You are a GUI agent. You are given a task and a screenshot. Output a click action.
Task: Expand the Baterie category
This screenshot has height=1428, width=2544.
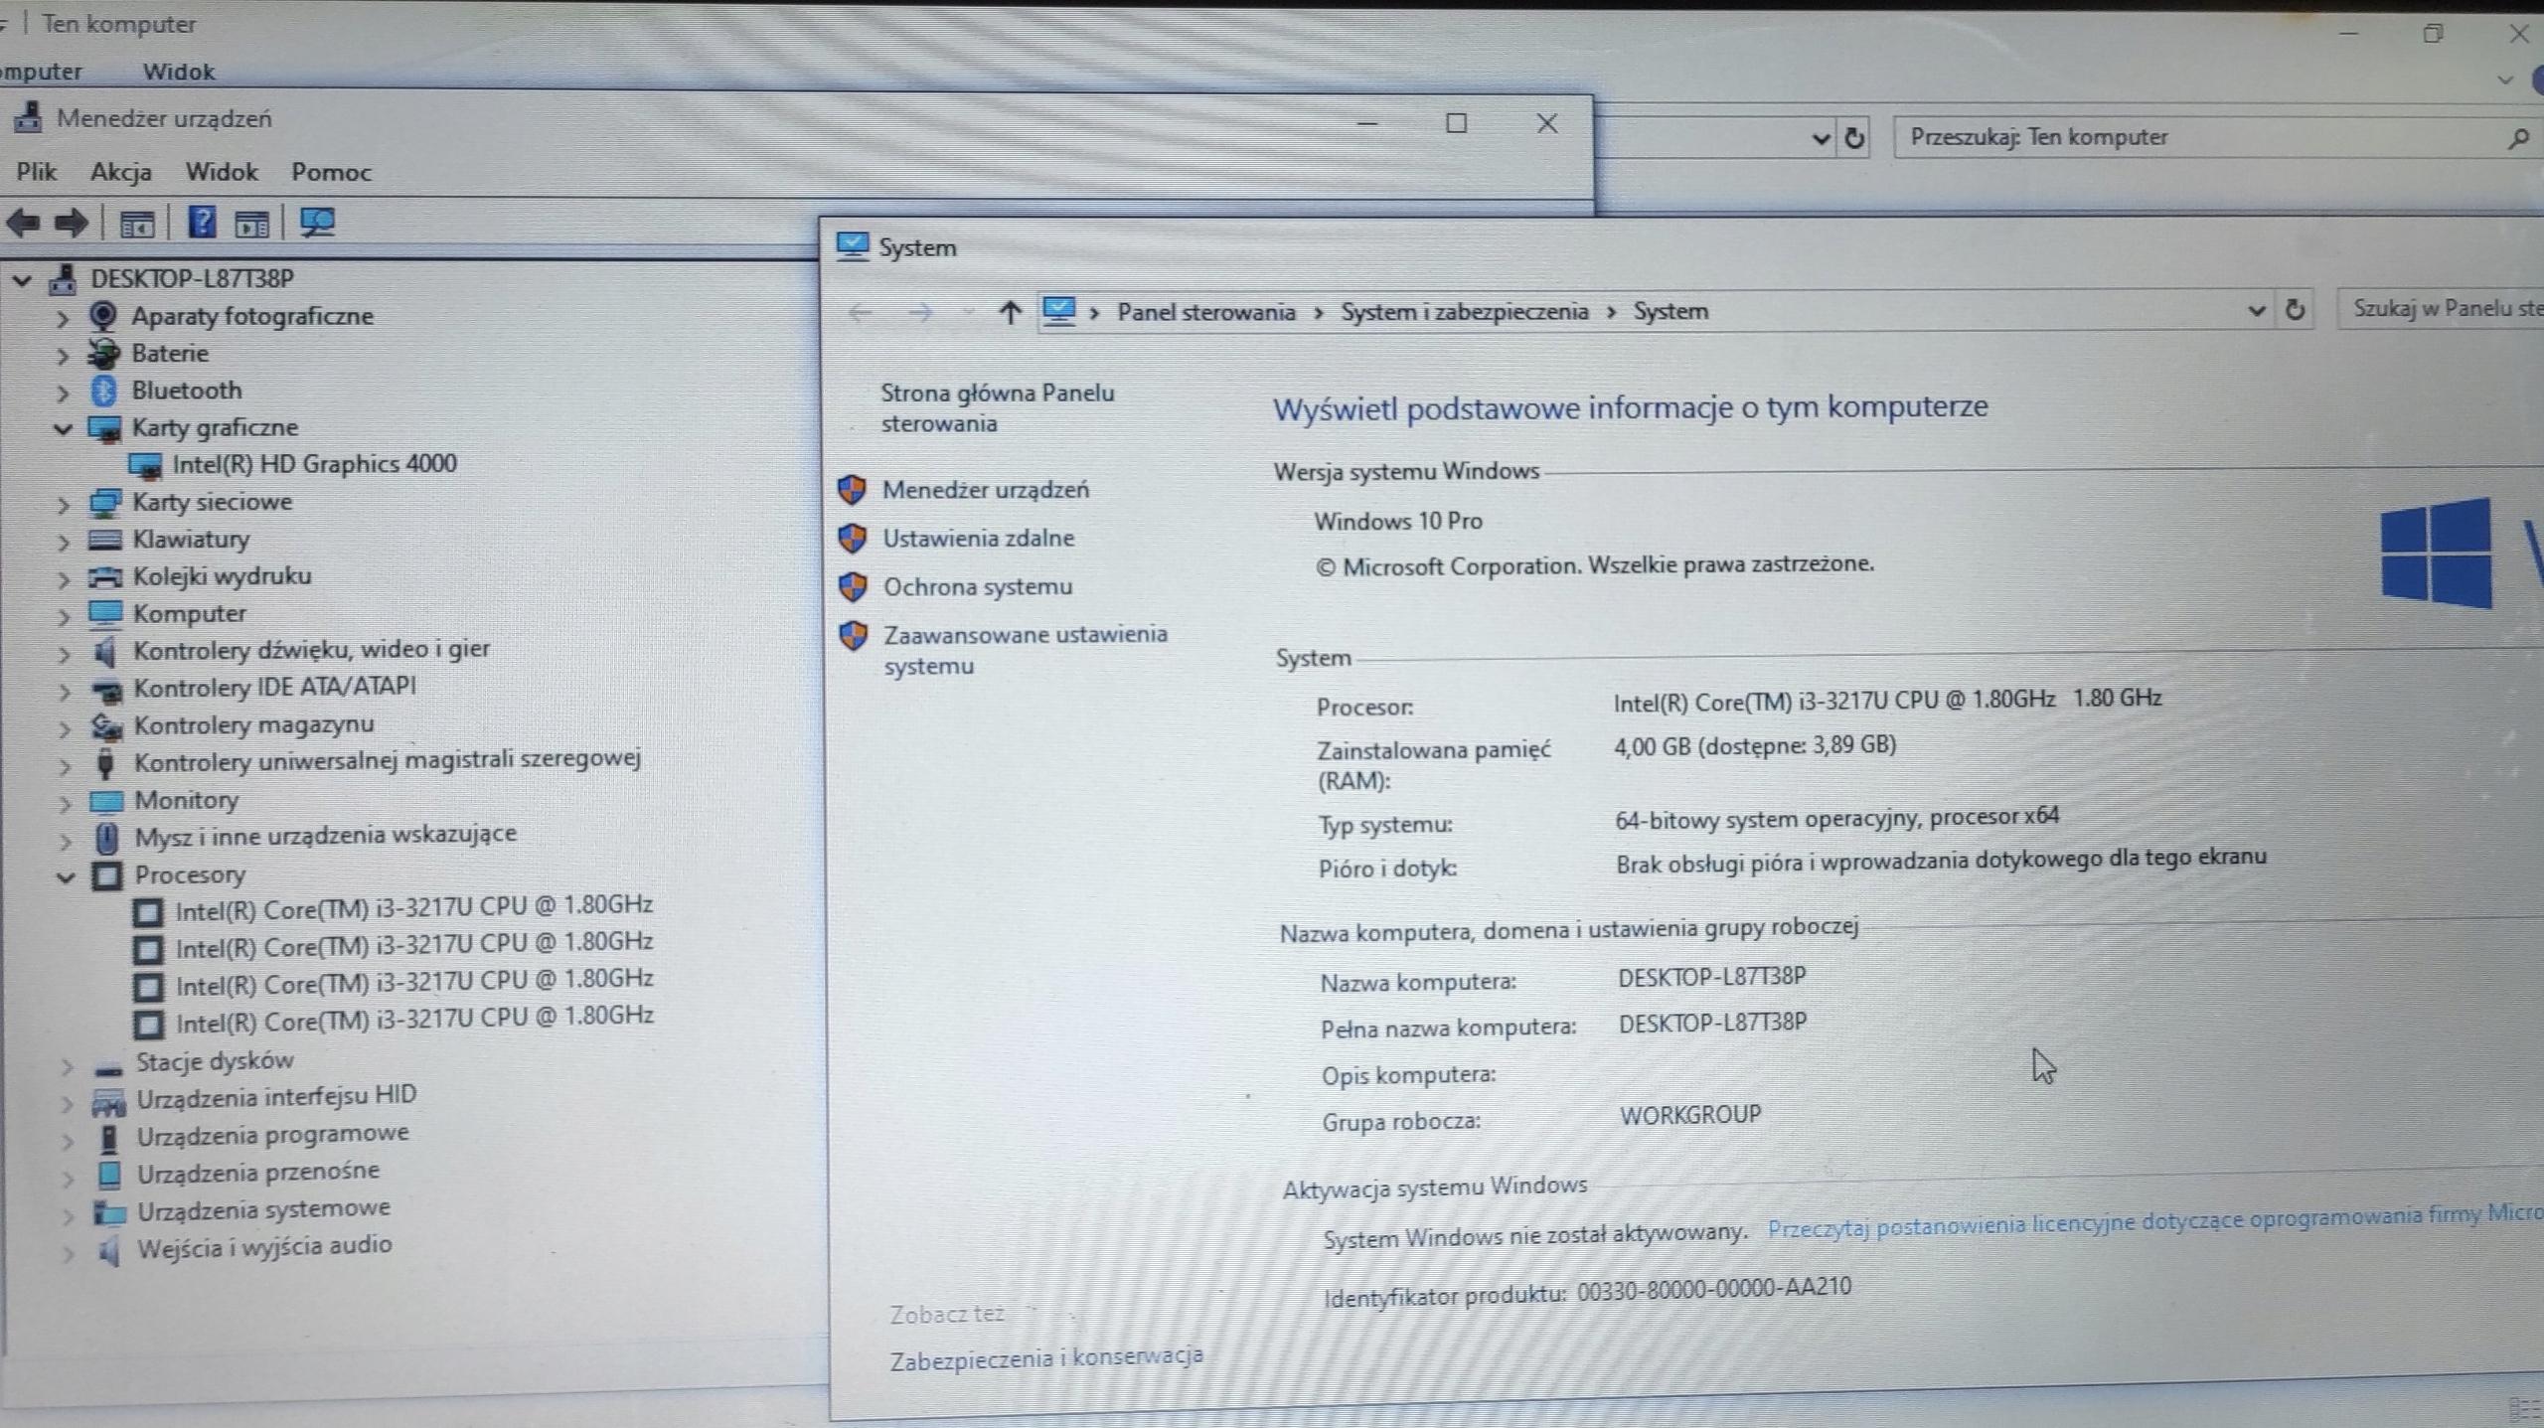pyautogui.click(x=63, y=356)
